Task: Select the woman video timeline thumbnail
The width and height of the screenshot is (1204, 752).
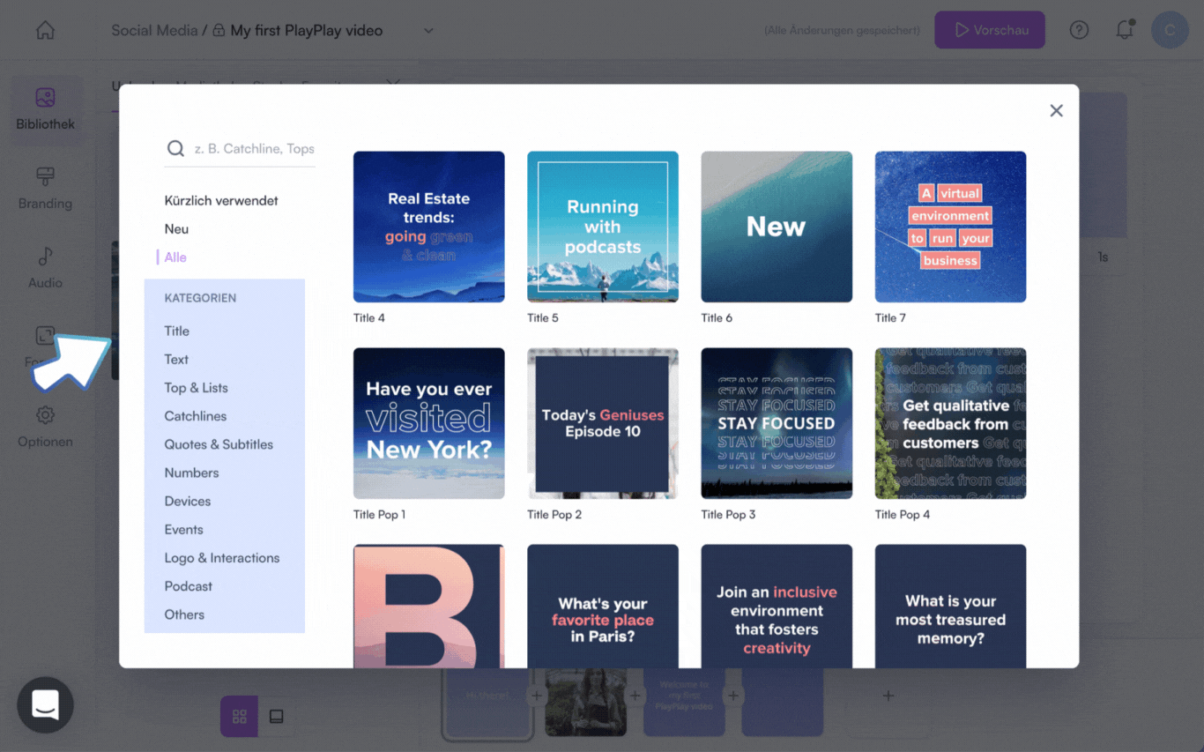Action: point(585,703)
